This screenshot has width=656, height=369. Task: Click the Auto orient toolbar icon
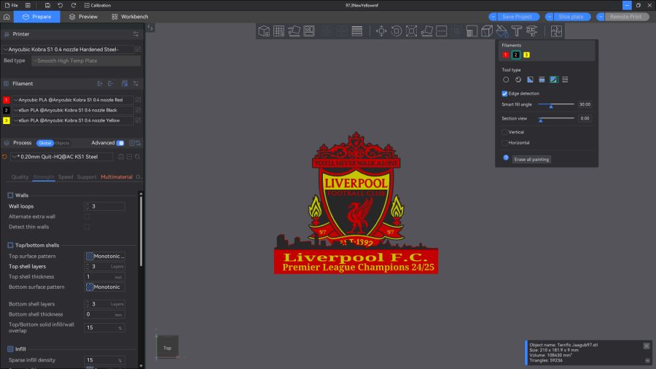294,31
